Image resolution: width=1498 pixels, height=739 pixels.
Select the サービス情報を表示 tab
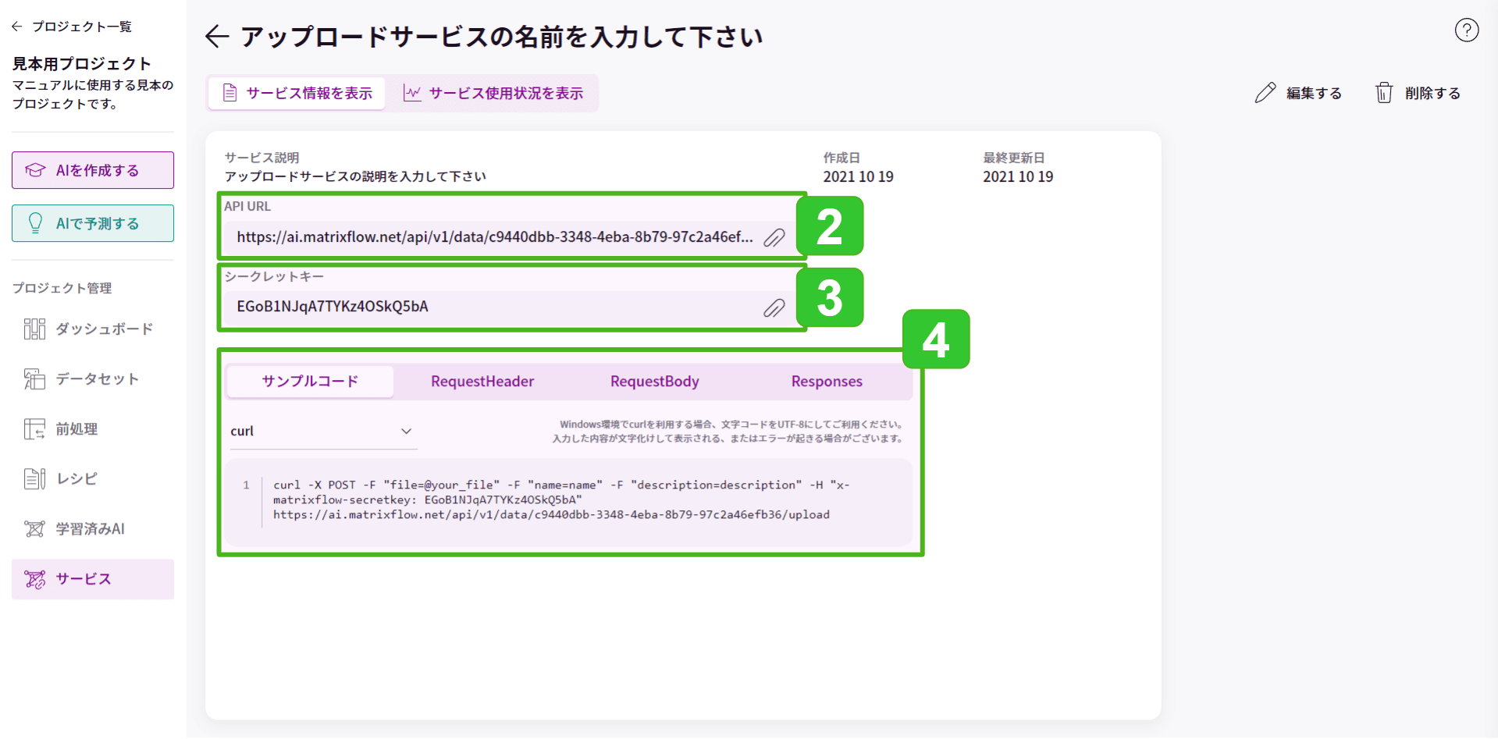pyautogui.click(x=297, y=93)
